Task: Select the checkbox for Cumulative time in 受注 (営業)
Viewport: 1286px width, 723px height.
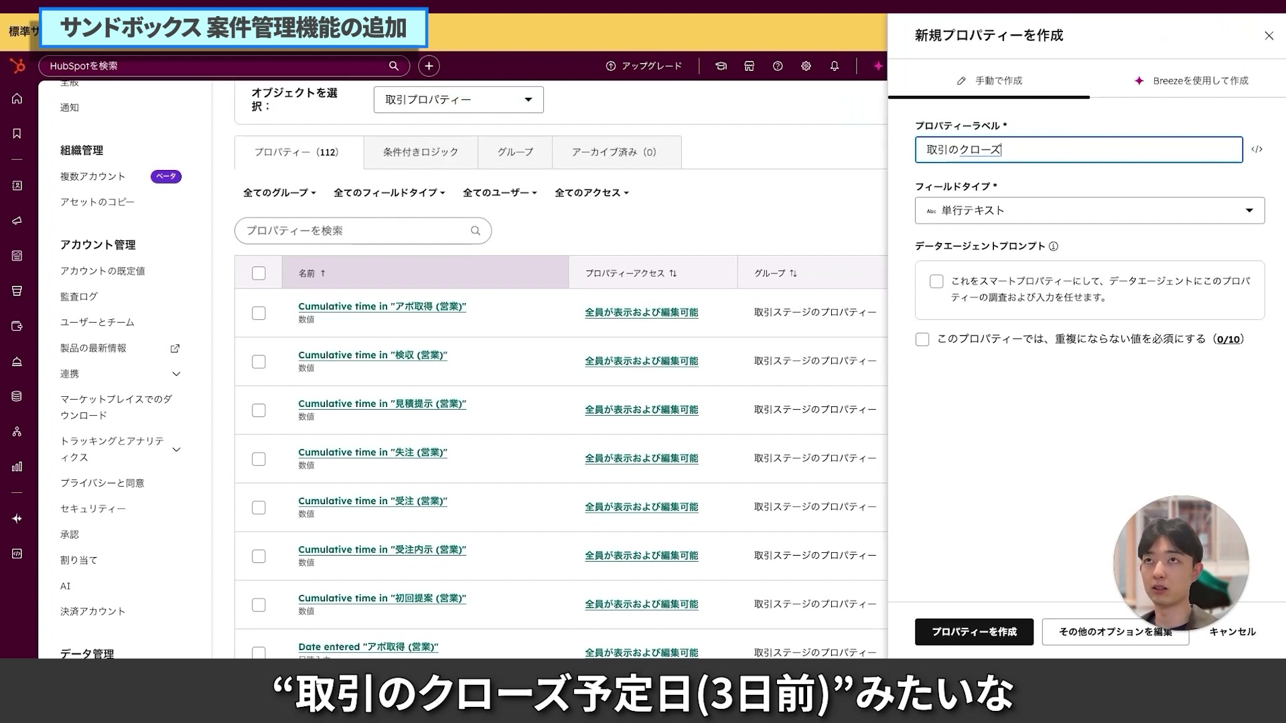Action: (259, 507)
